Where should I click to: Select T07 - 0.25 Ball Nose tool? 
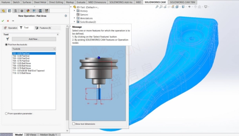pyautogui.click(x=22, y=63)
